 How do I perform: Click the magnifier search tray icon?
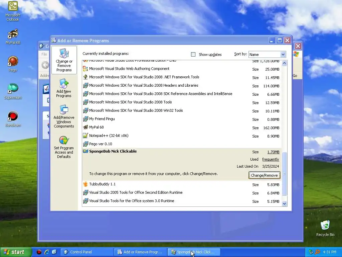pos(317,252)
